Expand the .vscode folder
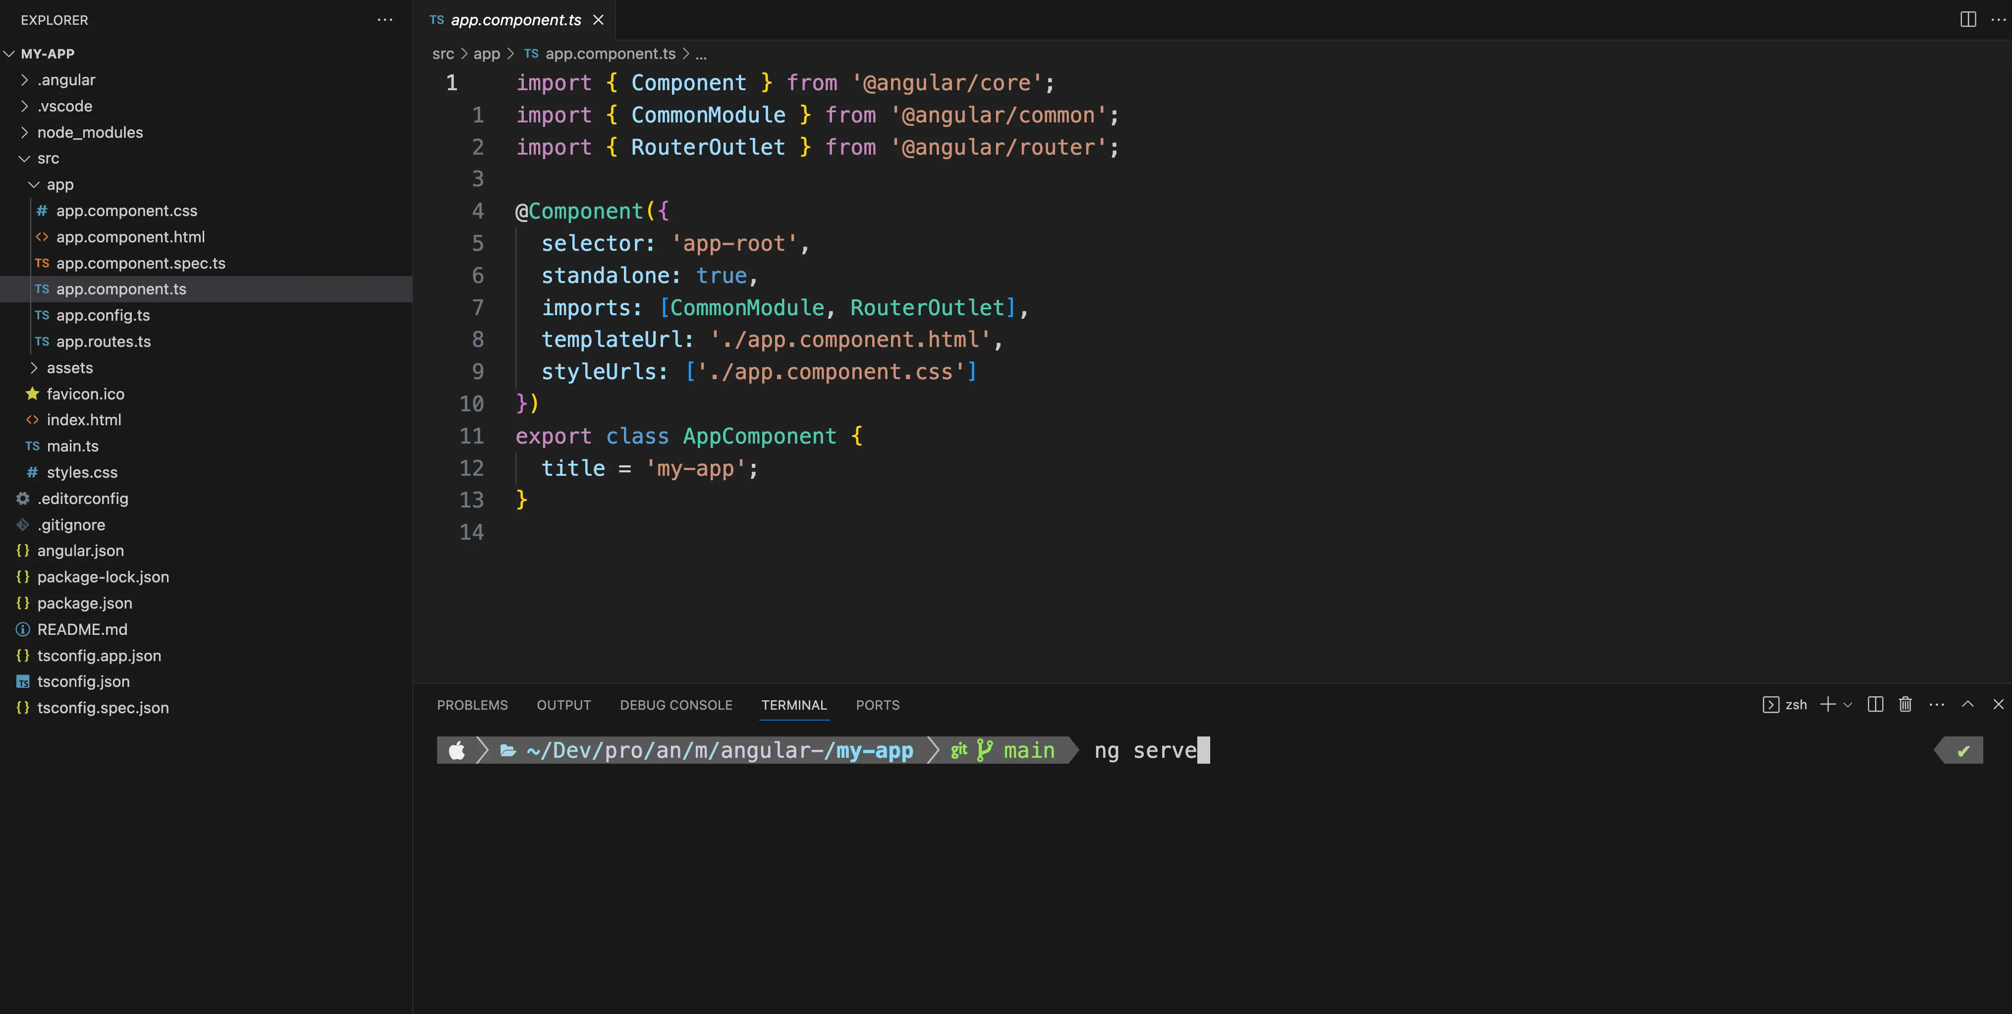The image size is (2012, 1014). [x=24, y=106]
